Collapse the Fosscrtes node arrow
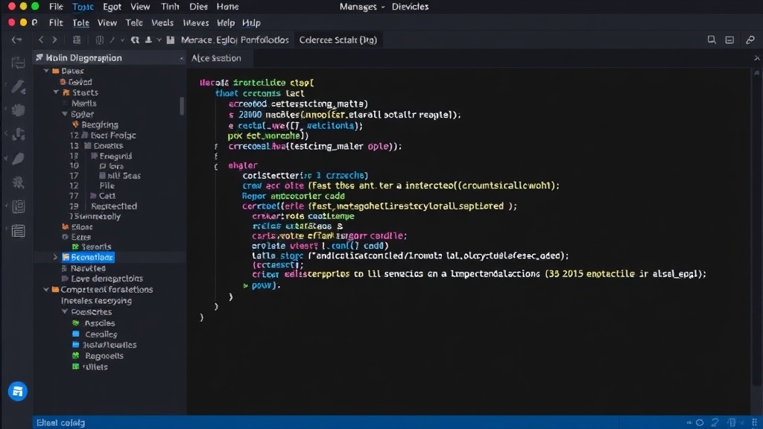The height and width of the screenshot is (429, 763). [x=64, y=312]
